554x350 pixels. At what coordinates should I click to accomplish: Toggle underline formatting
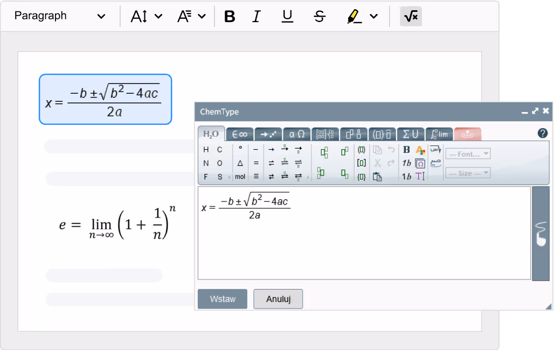click(x=287, y=17)
